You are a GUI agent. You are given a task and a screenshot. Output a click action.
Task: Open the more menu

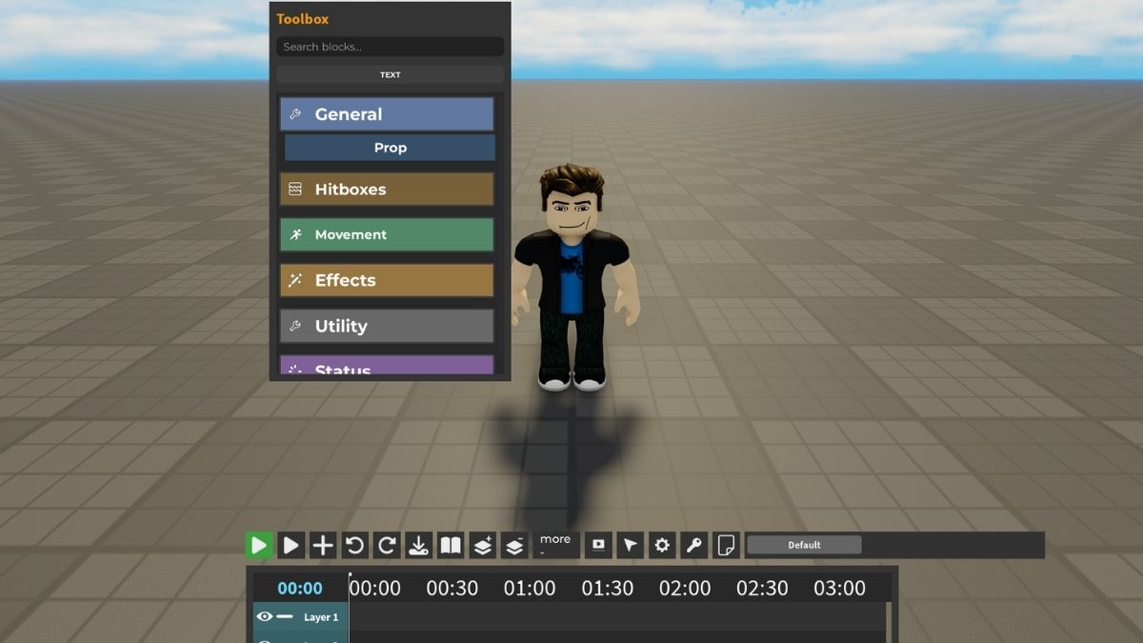tap(555, 545)
